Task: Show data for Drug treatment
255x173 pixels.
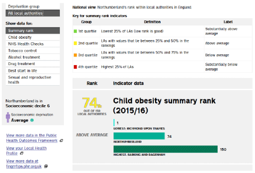Action: 33,64
